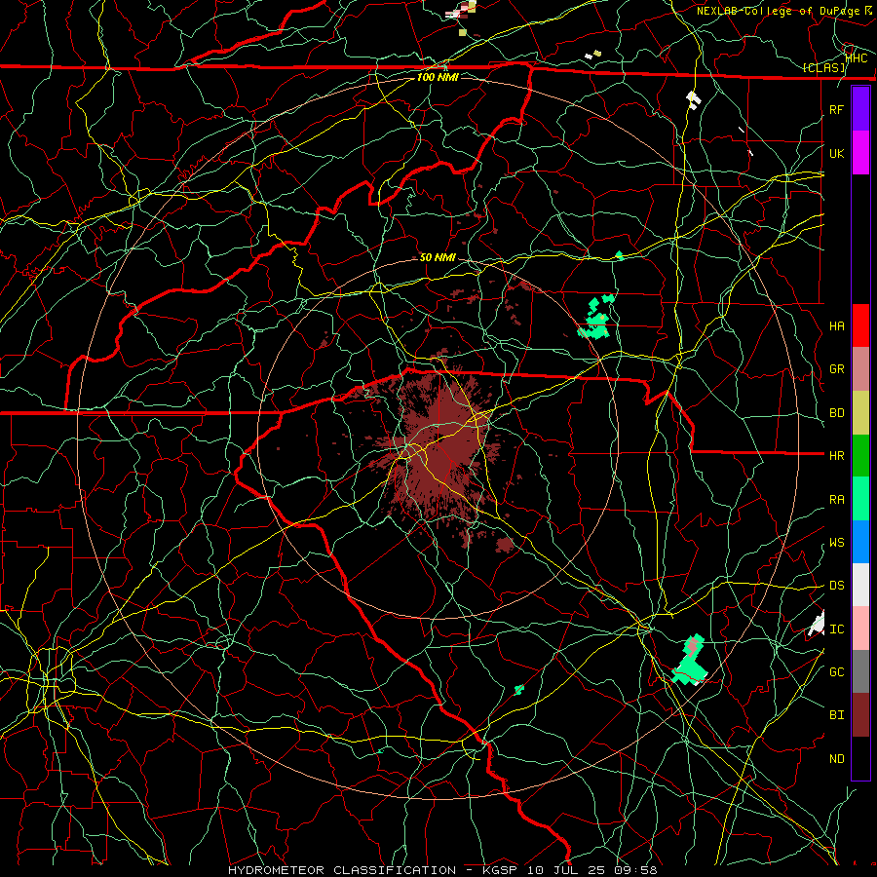
Task: Click the RA light-green legend swatch
Action: click(860, 499)
